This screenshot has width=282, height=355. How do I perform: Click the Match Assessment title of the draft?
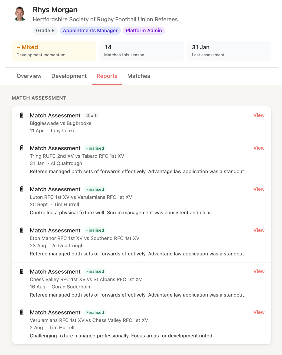tap(55, 116)
